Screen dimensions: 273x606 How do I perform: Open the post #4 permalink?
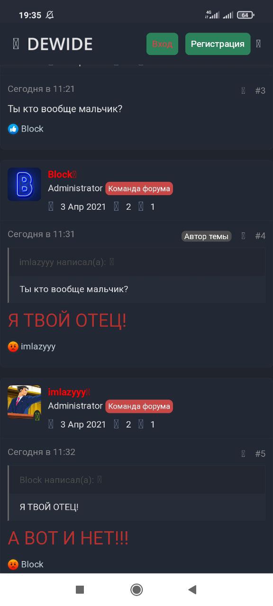coord(260,236)
